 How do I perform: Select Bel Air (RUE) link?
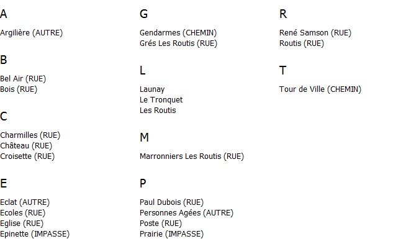click(x=23, y=79)
